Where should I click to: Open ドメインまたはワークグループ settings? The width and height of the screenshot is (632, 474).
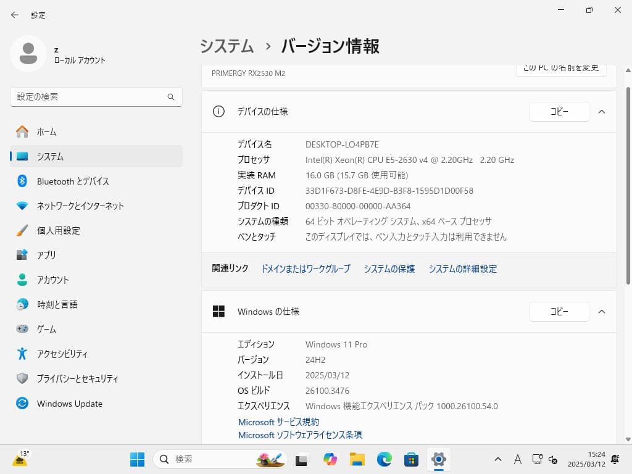click(x=306, y=268)
